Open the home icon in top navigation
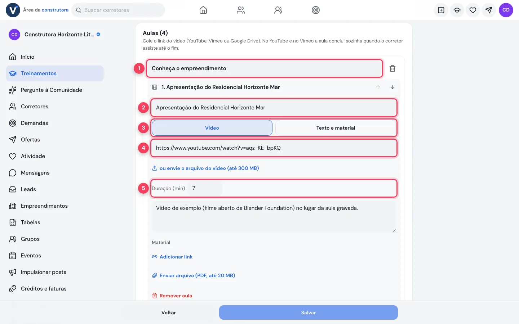The image size is (519, 324). 203,10
